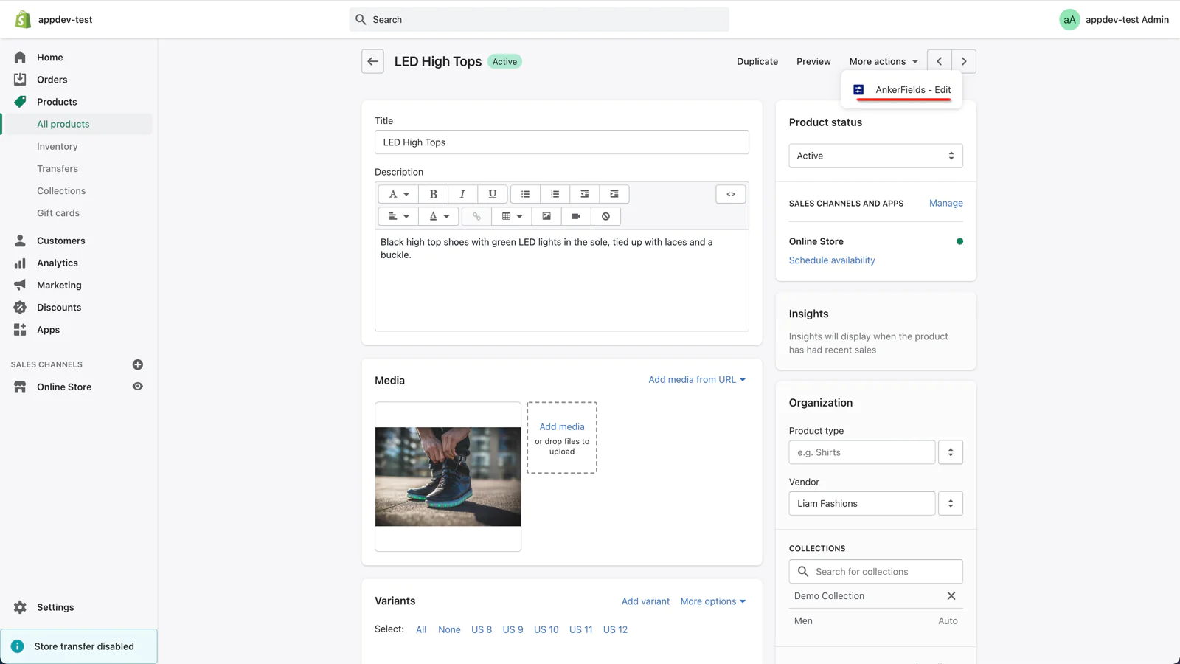Open the More options dropdown in Variants
Image resolution: width=1180 pixels, height=664 pixels.
pos(713,601)
